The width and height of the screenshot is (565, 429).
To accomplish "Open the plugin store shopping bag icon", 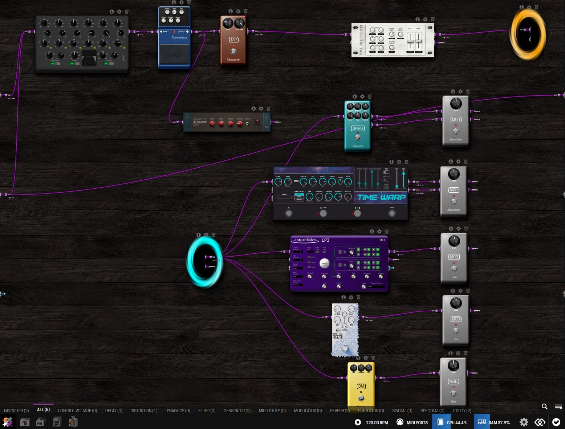I will point(73,422).
